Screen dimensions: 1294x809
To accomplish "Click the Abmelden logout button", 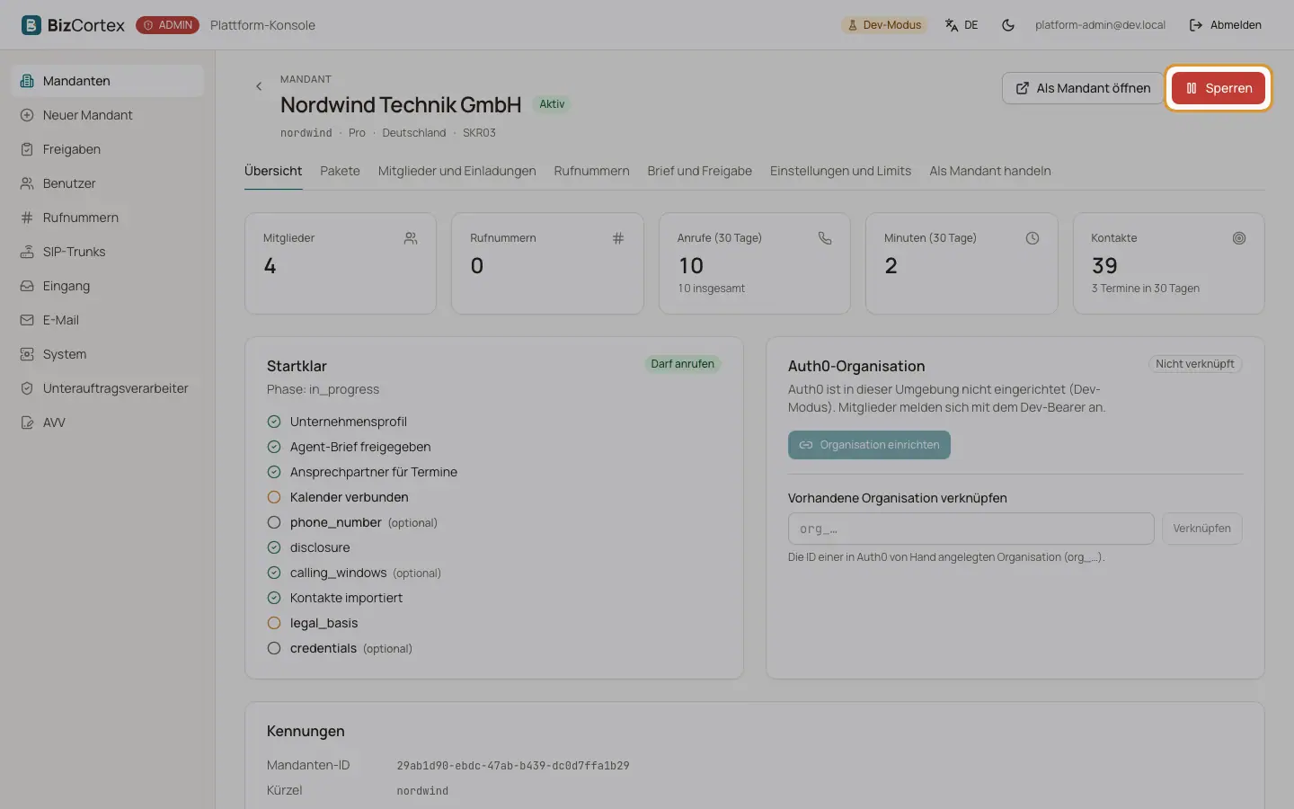I will [x=1226, y=25].
